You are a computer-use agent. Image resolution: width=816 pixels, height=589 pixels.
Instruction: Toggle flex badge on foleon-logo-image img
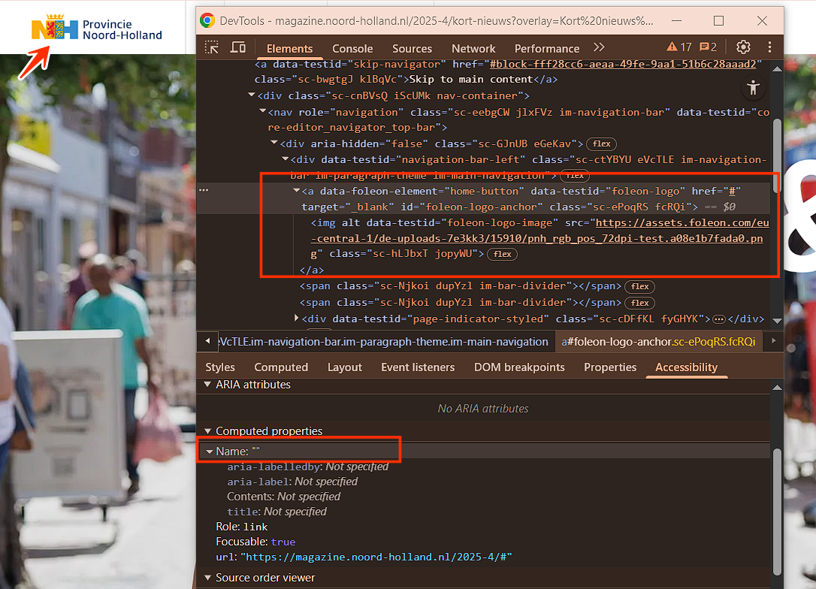click(502, 254)
